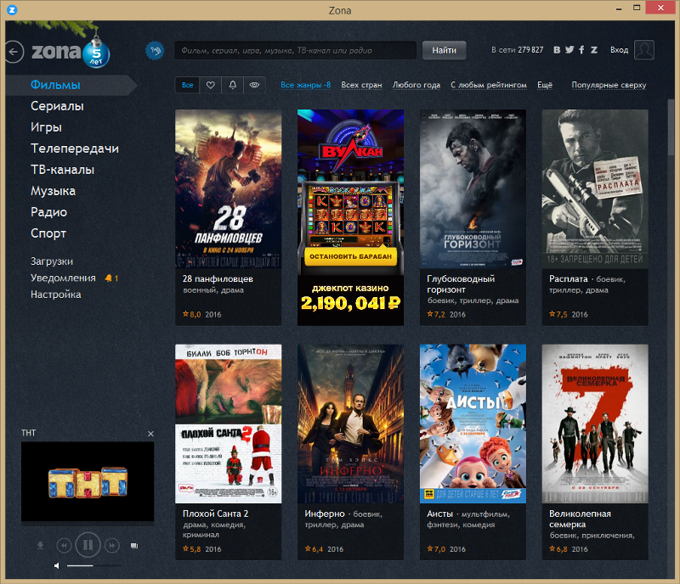Select 'ТВ-каналы' in the sidebar

[x=62, y=170]
